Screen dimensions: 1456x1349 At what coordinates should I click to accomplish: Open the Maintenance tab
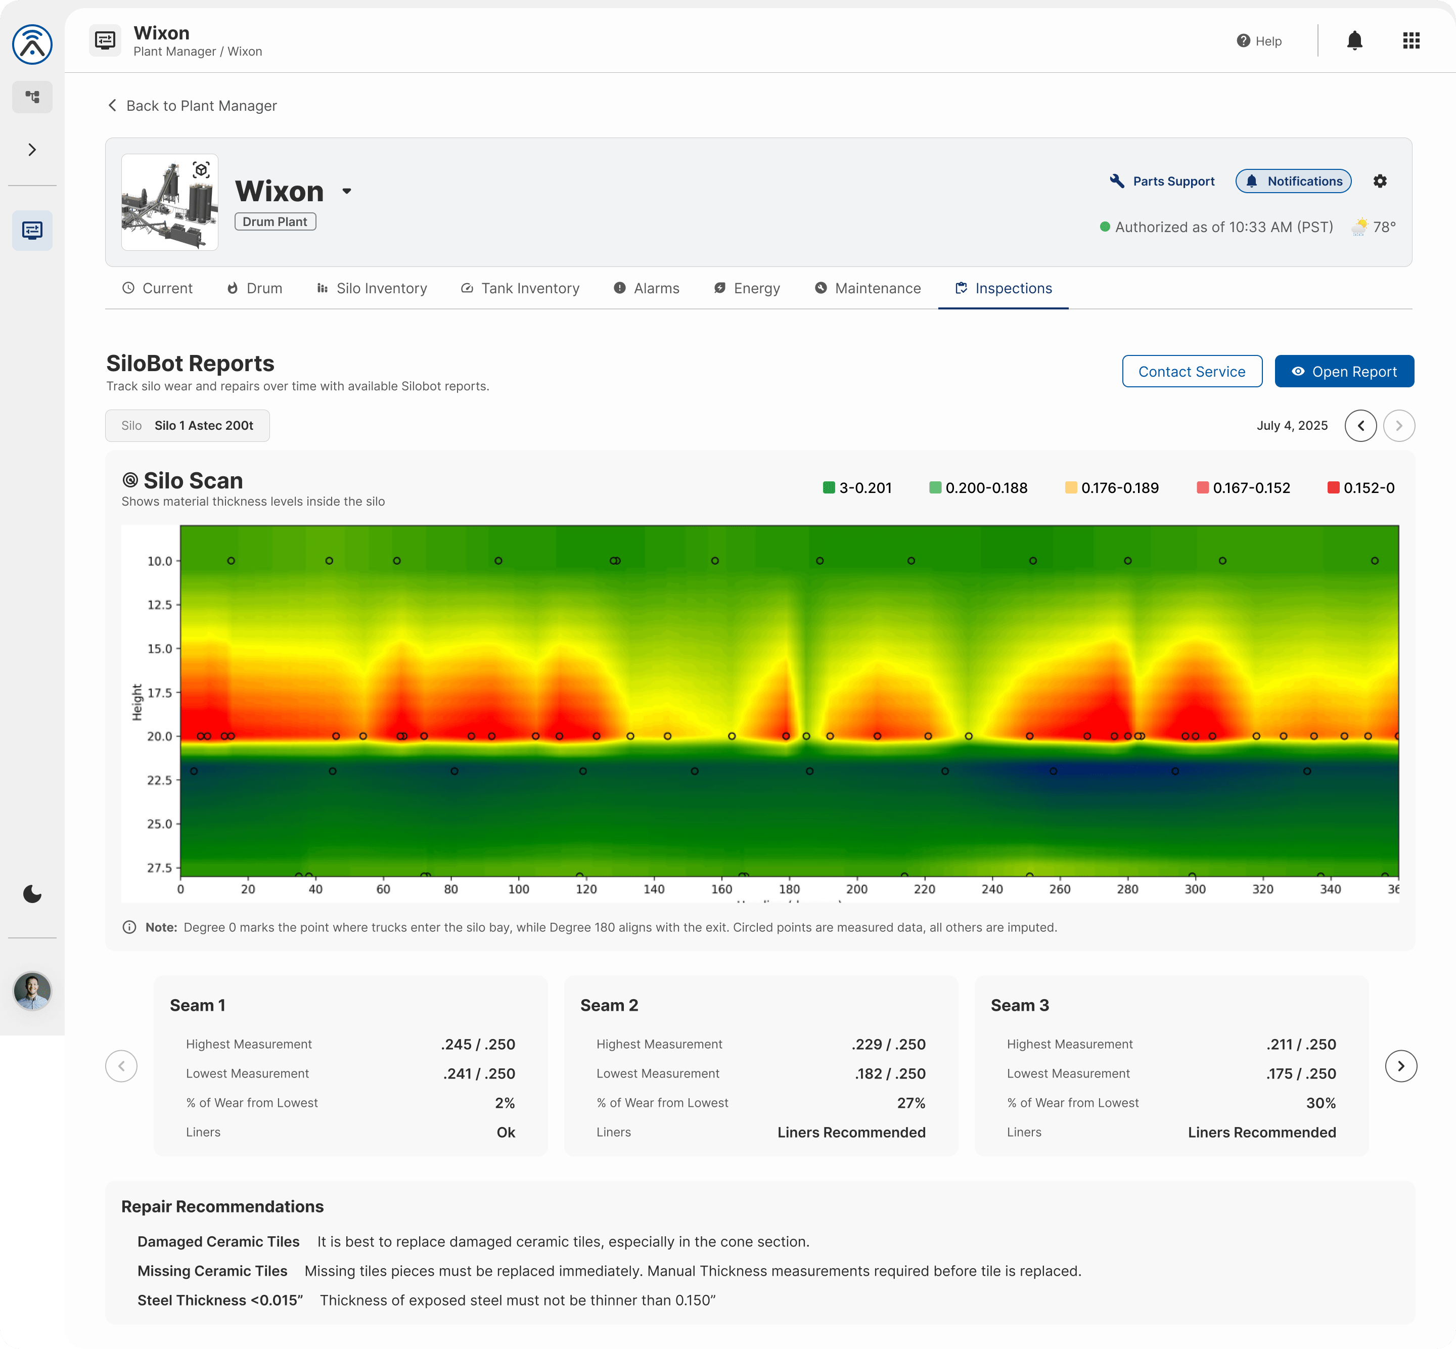pyautogui.click(x=867, y=288)
